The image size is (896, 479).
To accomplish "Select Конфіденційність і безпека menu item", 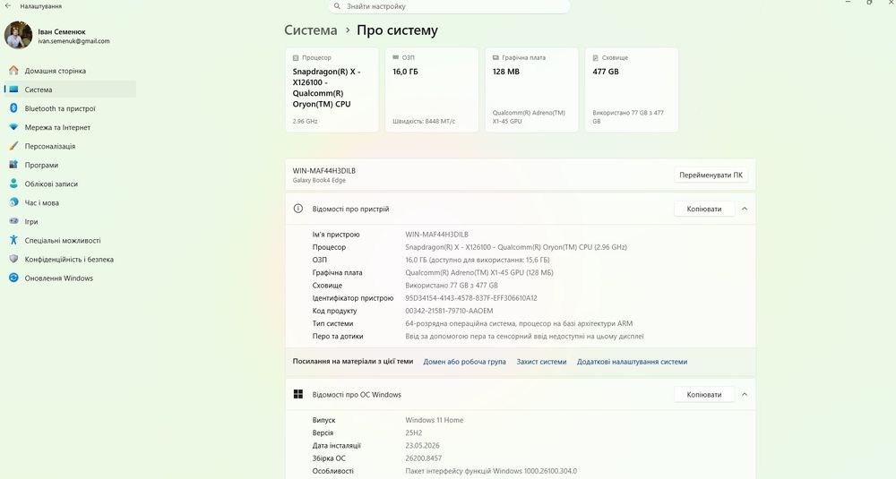I will coord(70,259).
